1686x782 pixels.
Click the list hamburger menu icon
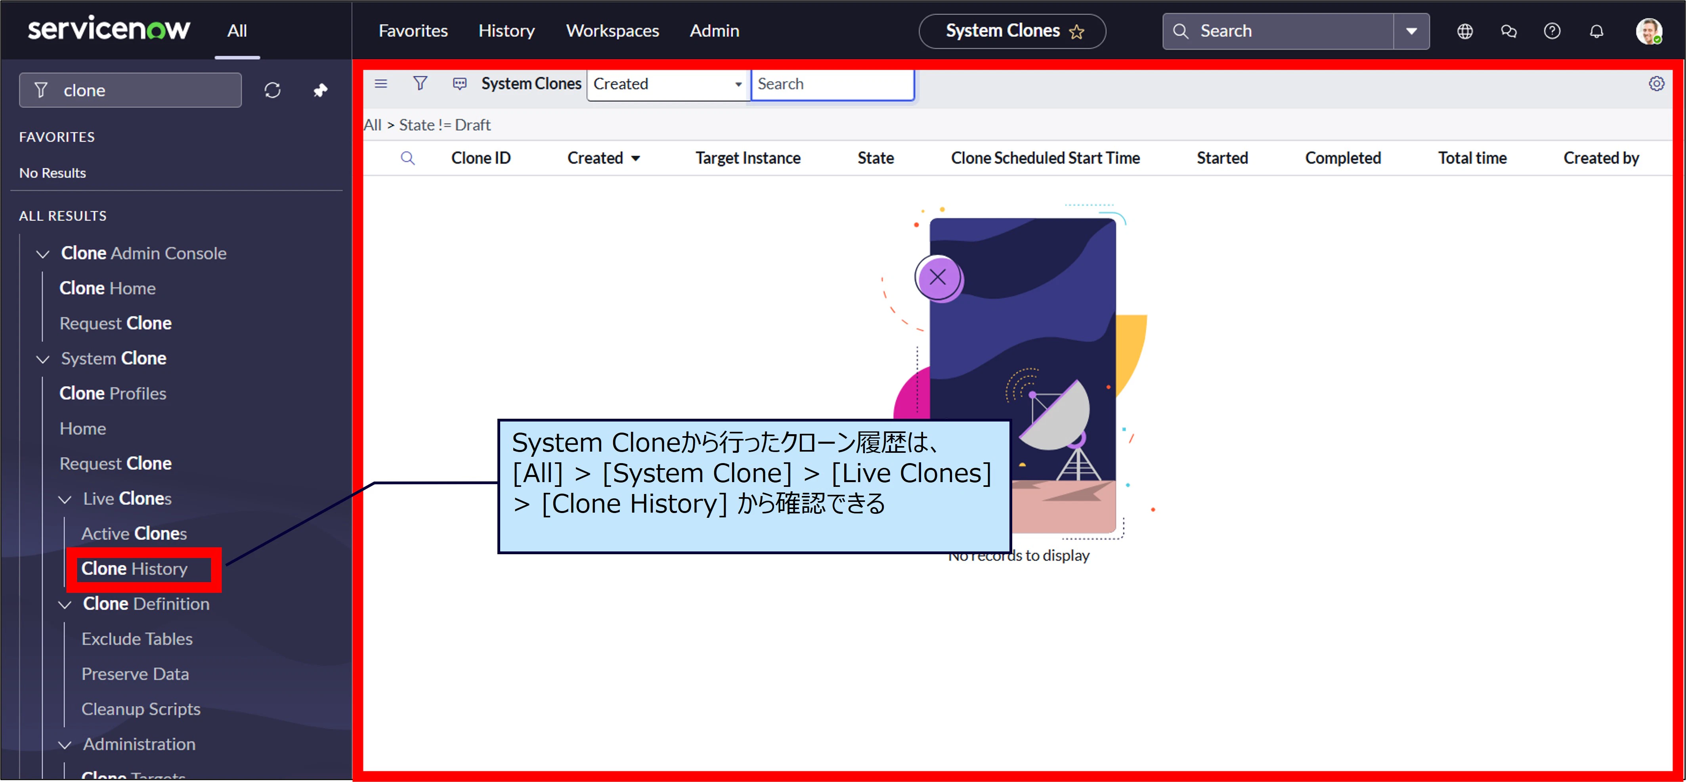coord(381,84)
